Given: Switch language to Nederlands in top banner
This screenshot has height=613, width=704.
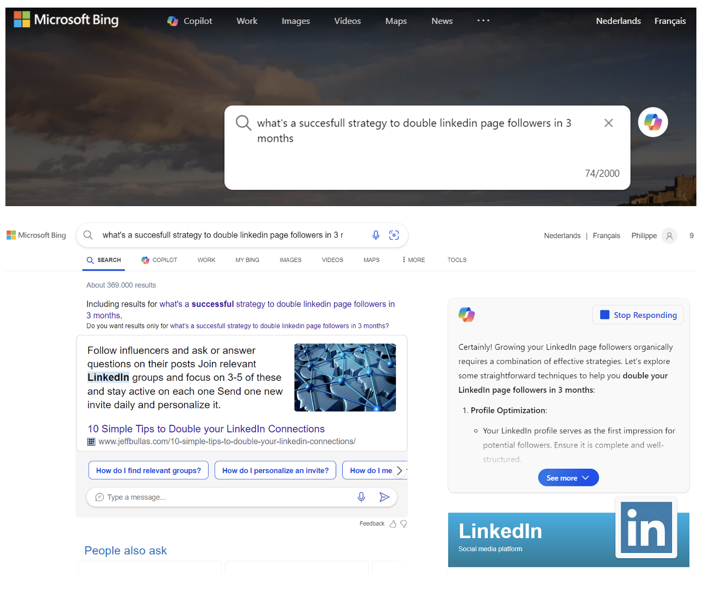Looking at the screenshot, I should pos(618,21).
